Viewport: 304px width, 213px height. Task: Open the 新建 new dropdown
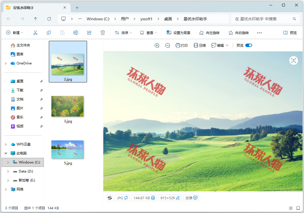pos(15,33)
